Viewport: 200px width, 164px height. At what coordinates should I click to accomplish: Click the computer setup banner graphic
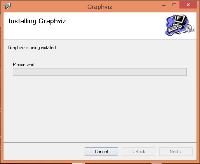point(180,25)
